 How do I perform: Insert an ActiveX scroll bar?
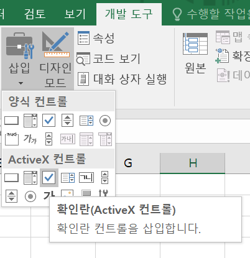tap(104, 178)
